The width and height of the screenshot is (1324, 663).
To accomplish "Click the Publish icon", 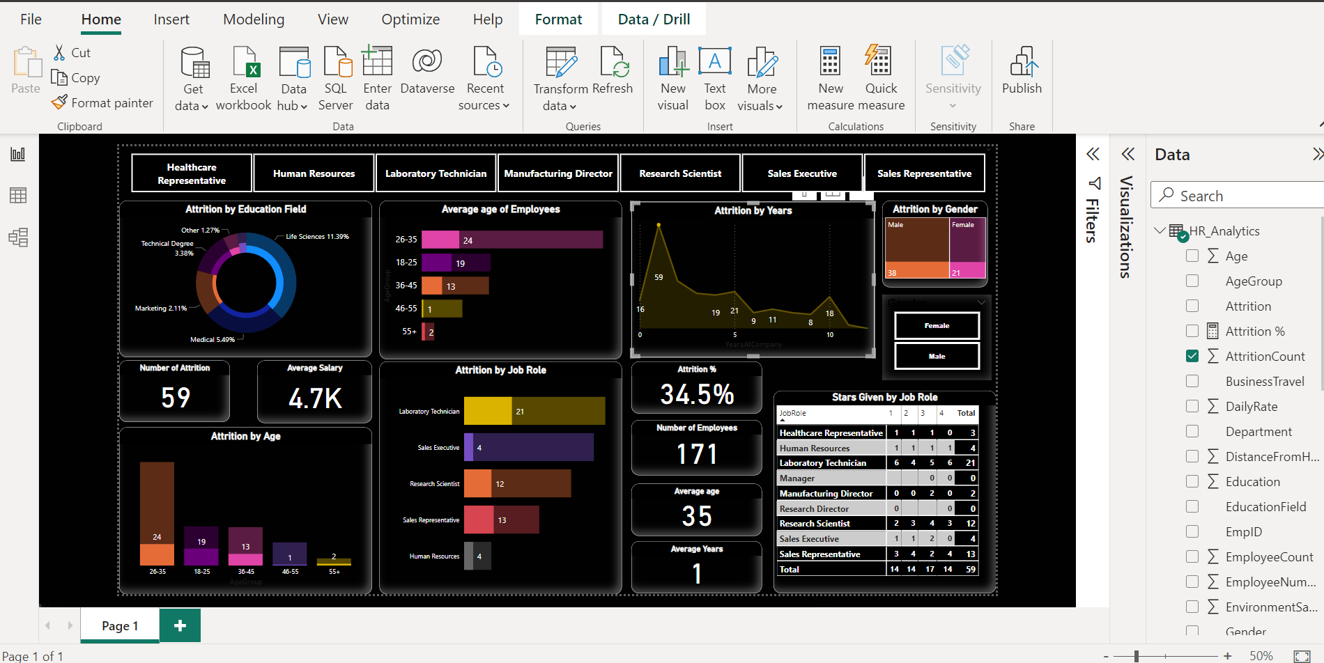I will click(x=1022, y=77).
